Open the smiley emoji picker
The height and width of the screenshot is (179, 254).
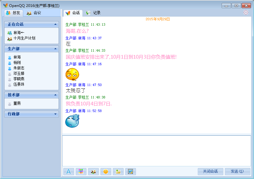(x=106, y=171)
